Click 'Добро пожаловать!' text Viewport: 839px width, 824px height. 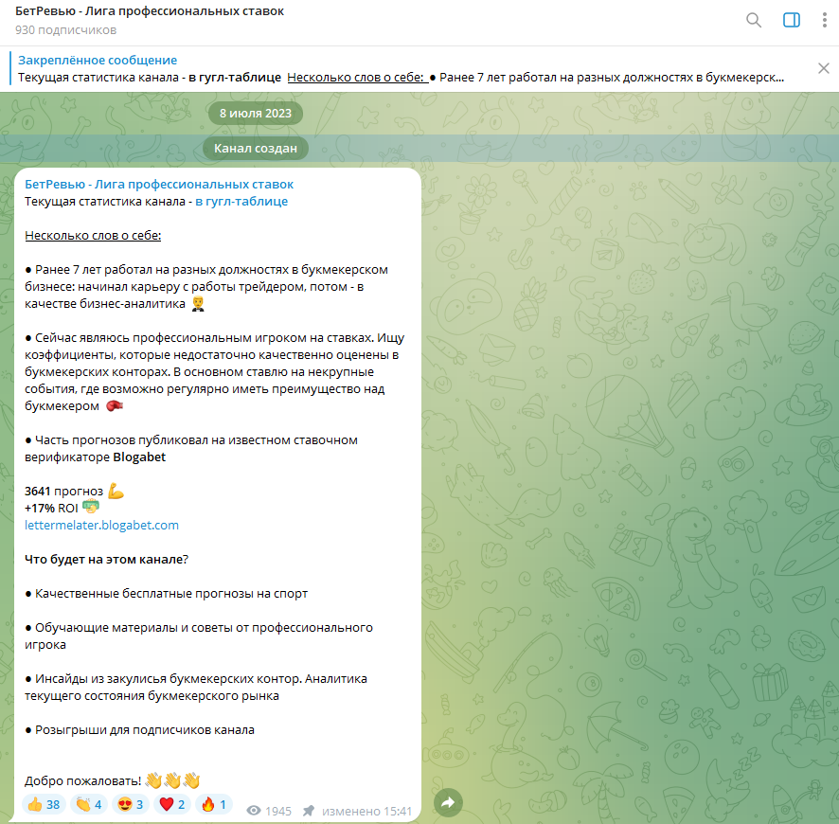83,780
